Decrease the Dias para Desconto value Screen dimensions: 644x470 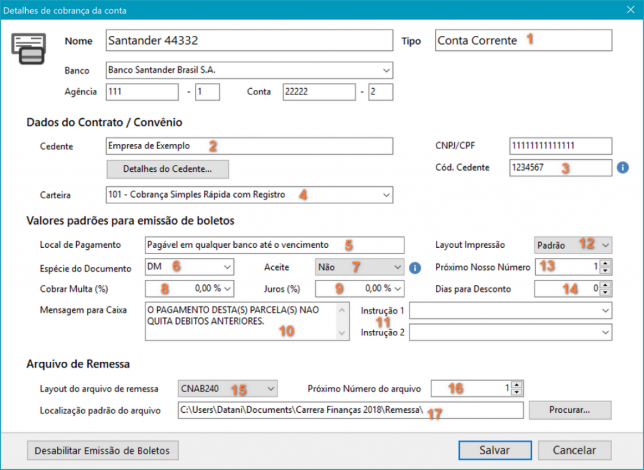tap(605, 292)
